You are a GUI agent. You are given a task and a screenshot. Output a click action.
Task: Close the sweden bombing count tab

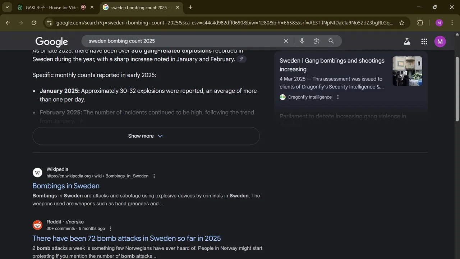coord(178,7)
